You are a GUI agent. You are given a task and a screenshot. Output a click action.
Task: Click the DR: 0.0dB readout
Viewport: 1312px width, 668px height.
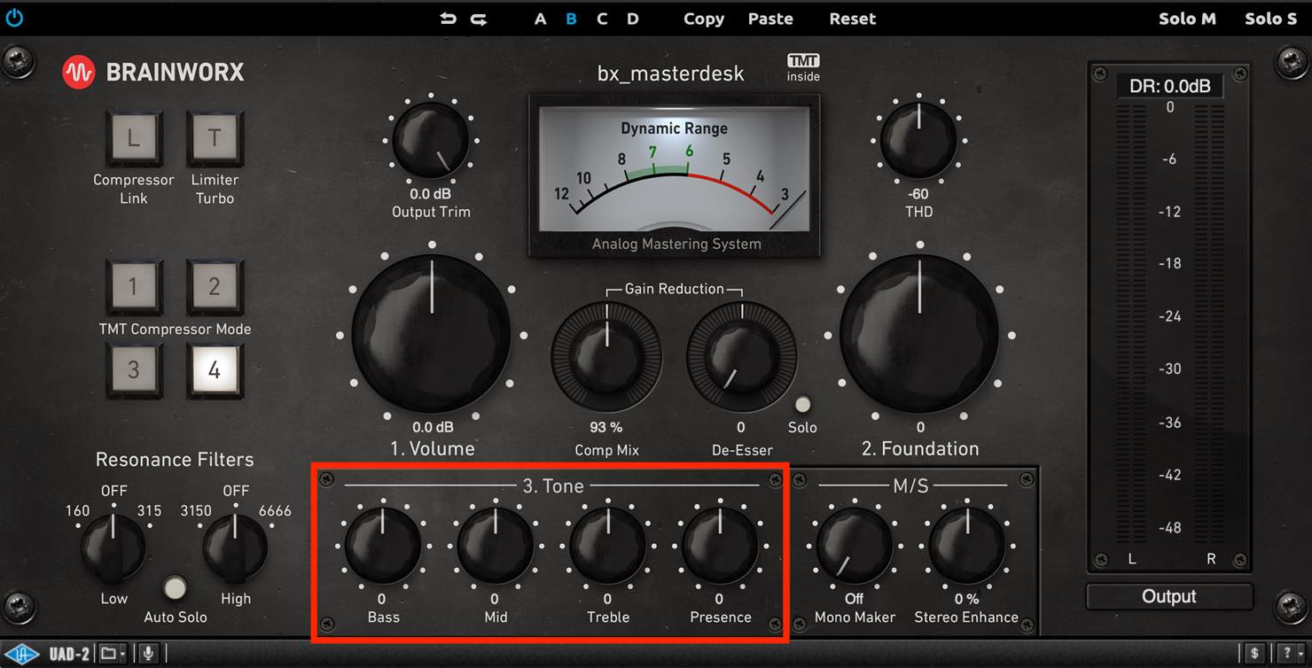click(x=1169, y=86)
